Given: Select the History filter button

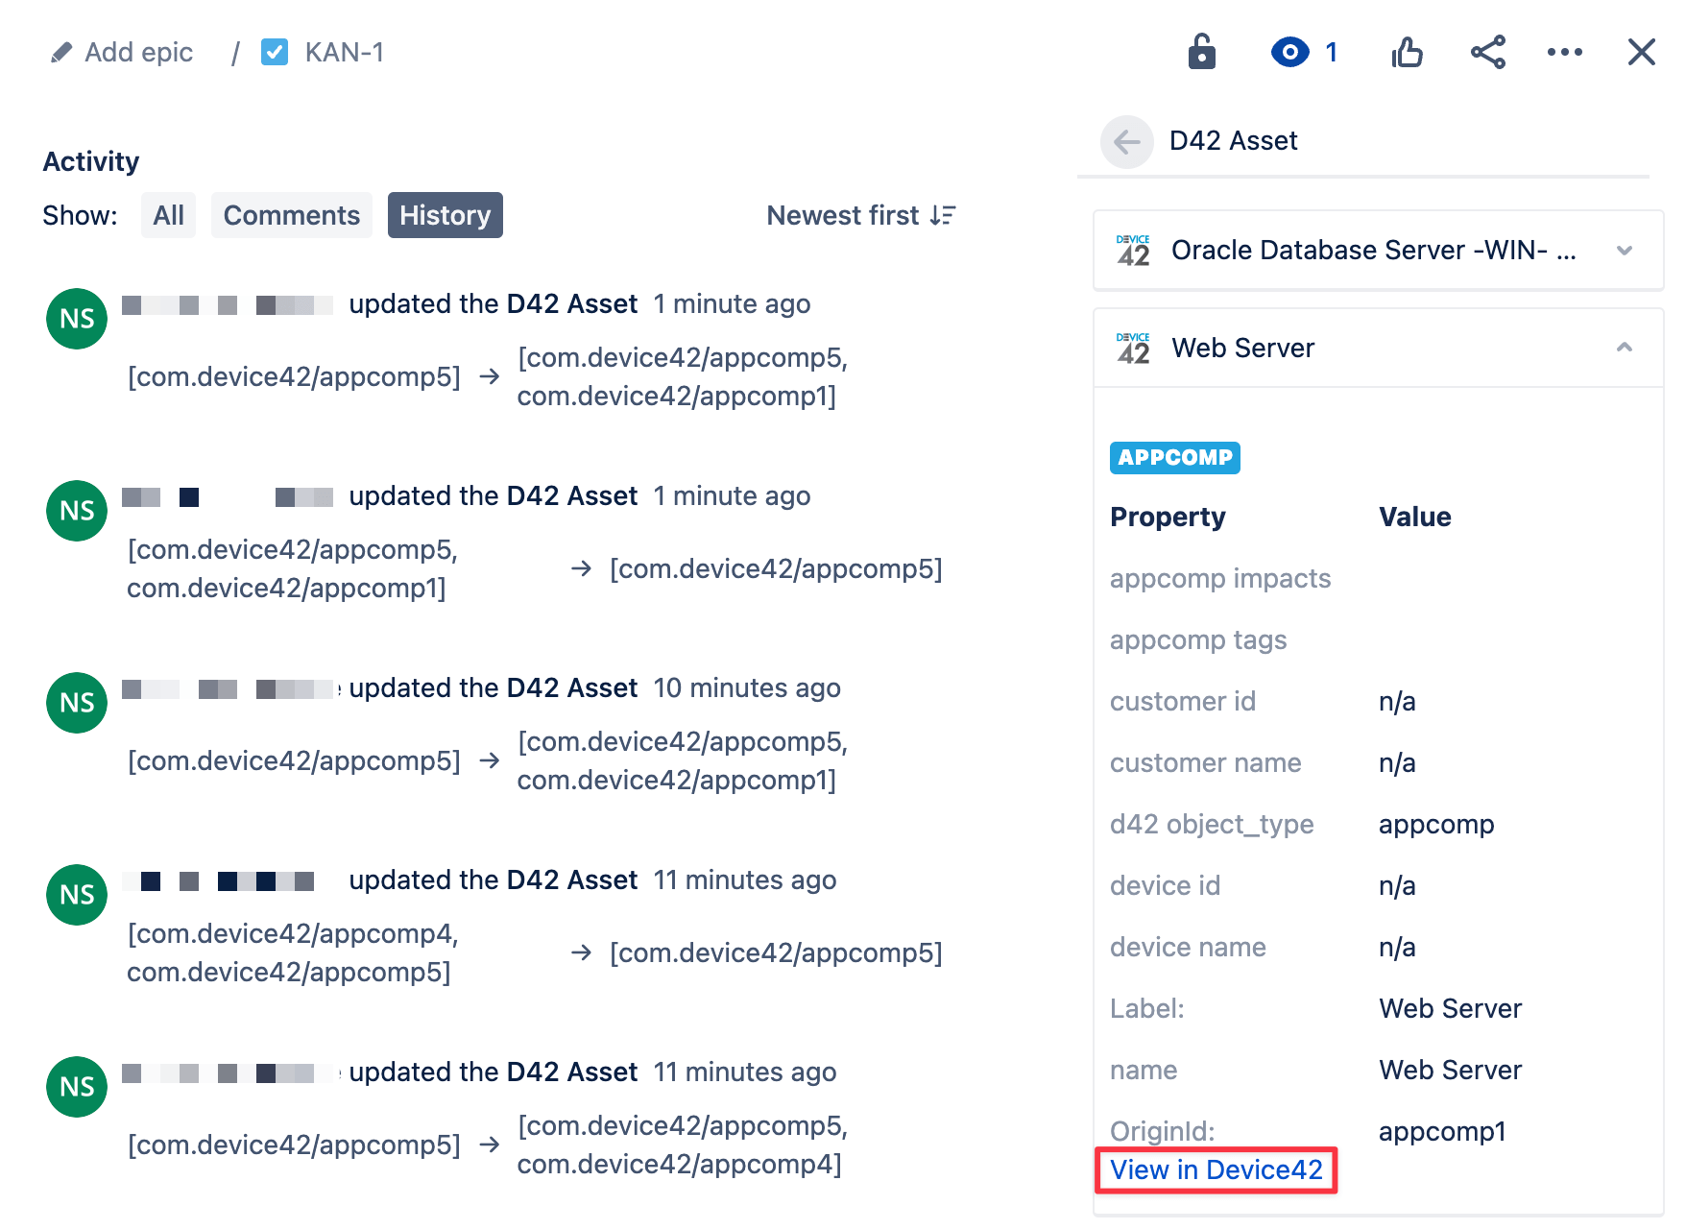Looking at the screenshot, I should tap(445, 215).
